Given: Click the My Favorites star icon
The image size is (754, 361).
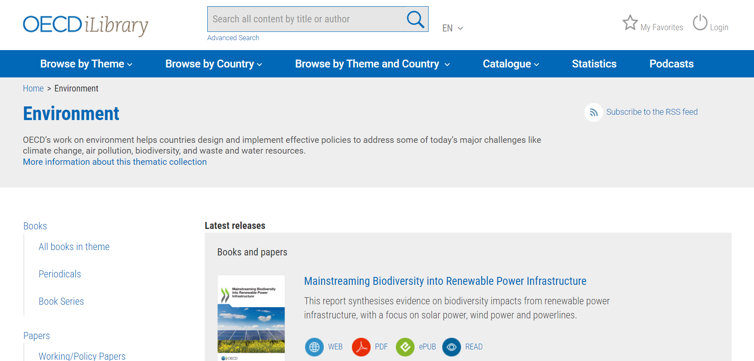Looking at the screenshot, I should click(x=630, y=23).
